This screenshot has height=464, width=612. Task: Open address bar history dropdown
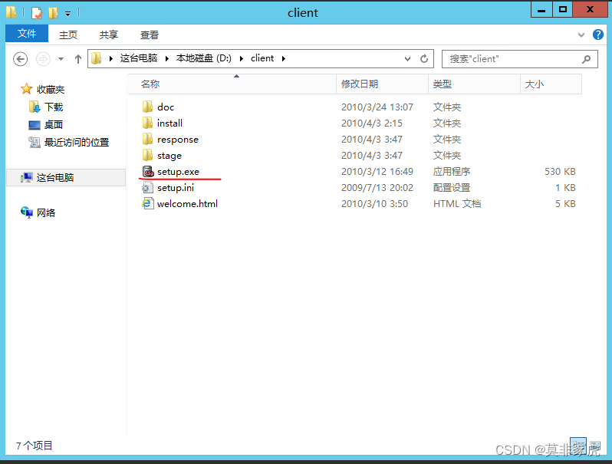tap(407, 58)
